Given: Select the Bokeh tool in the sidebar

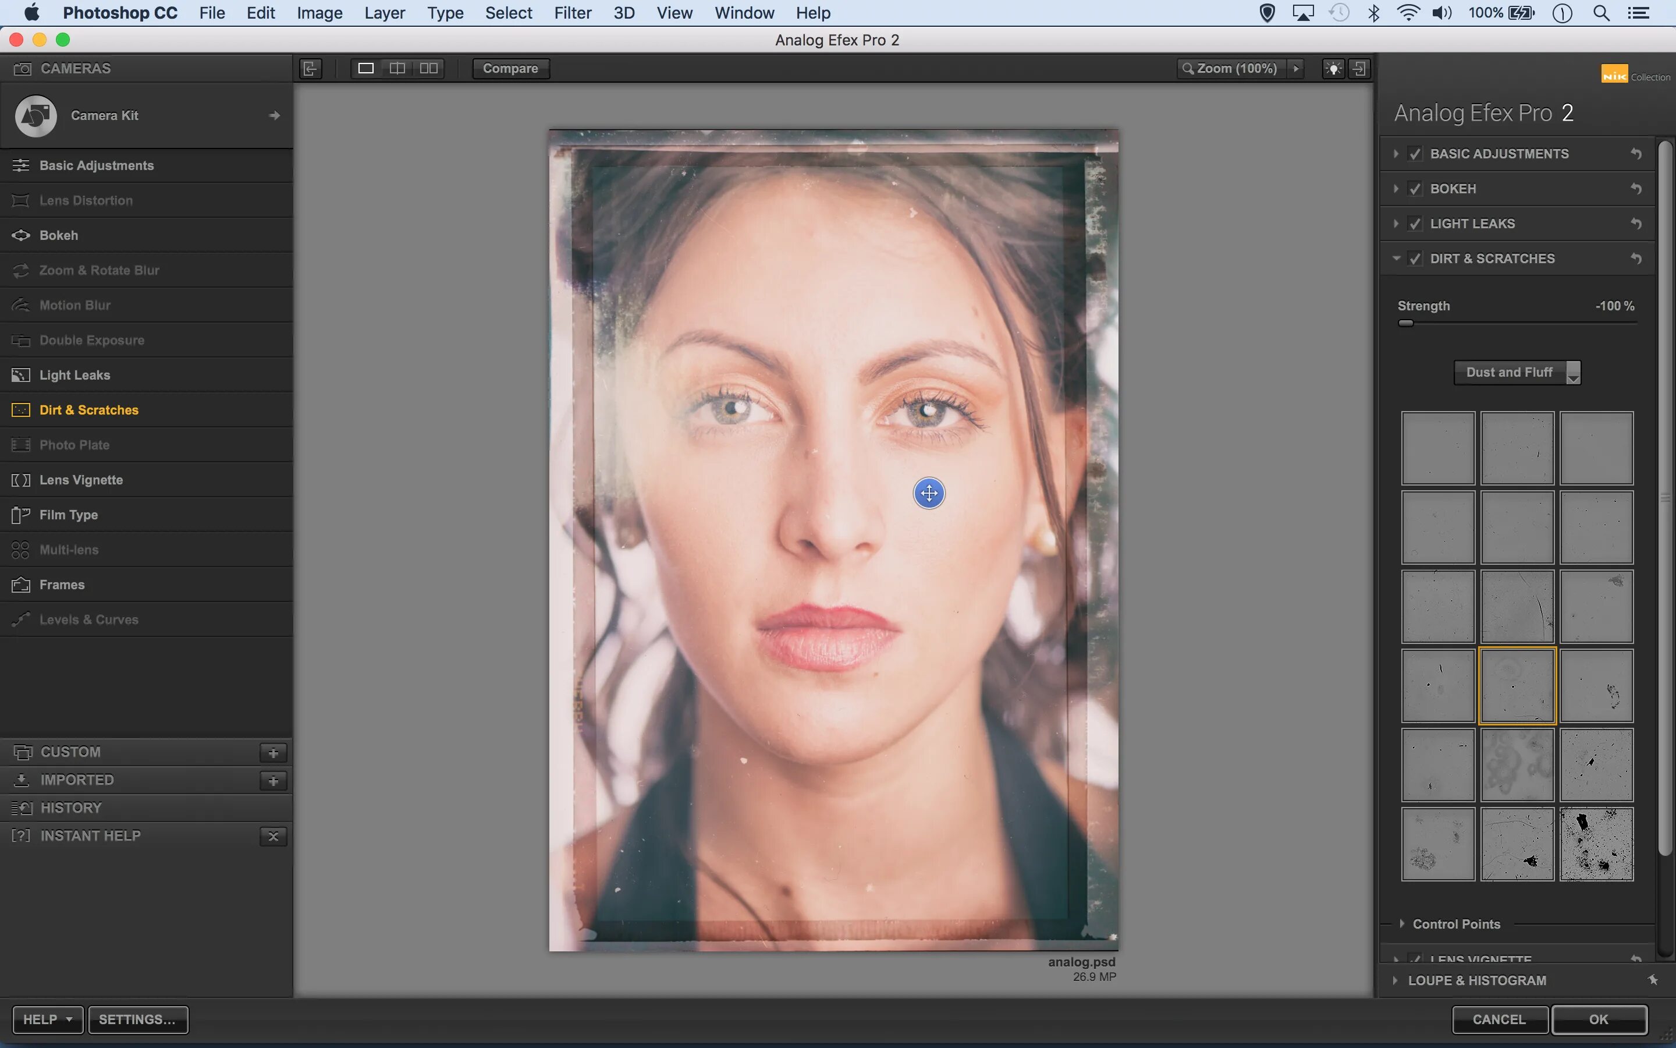Looking at the screenshot, I should point(59,235).
